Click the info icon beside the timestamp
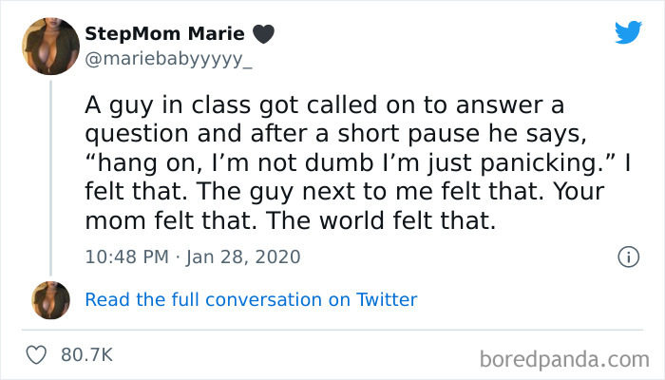 coord(627,256)
